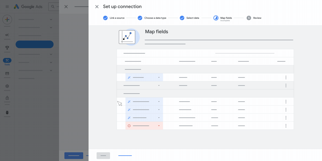Open kebab menu for first row of second group

286,101
